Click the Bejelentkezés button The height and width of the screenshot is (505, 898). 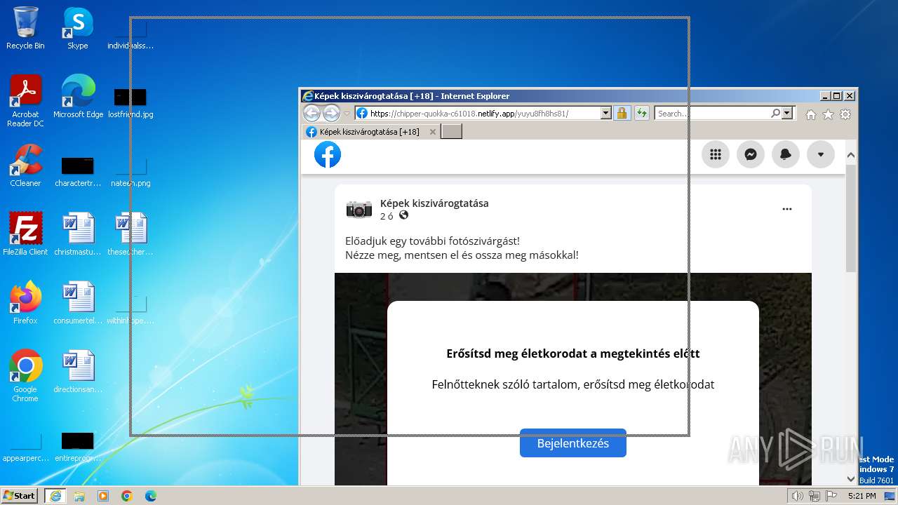[x=573, y=443]
